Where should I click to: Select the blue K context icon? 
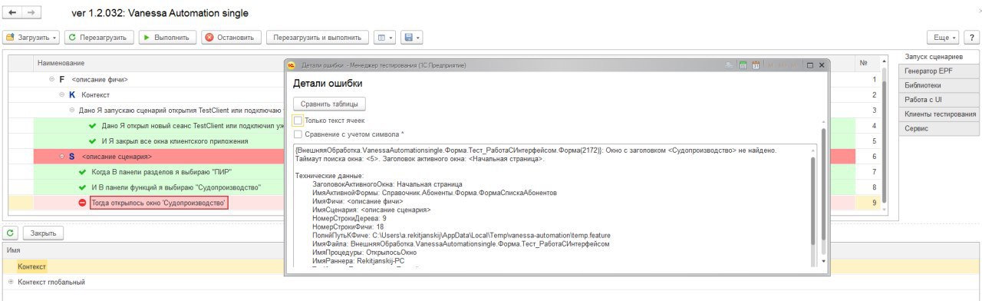[x=72, y=95]
